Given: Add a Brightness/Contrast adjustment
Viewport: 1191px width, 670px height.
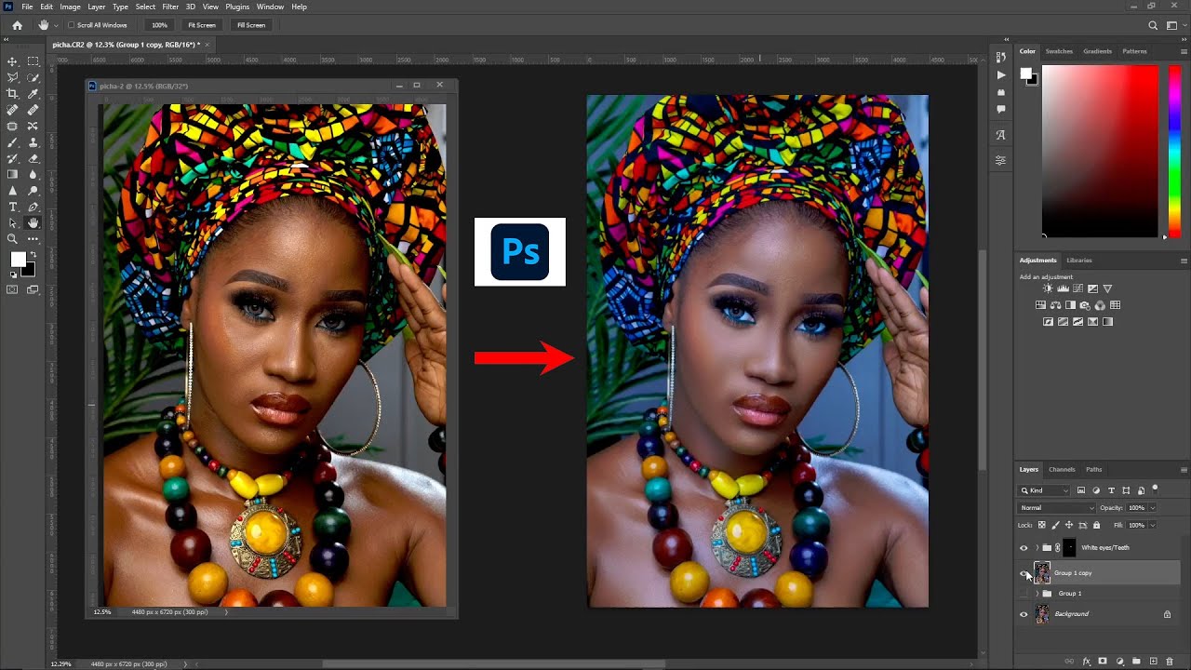Looking at the screenshot, I should tap(1048, 288).
